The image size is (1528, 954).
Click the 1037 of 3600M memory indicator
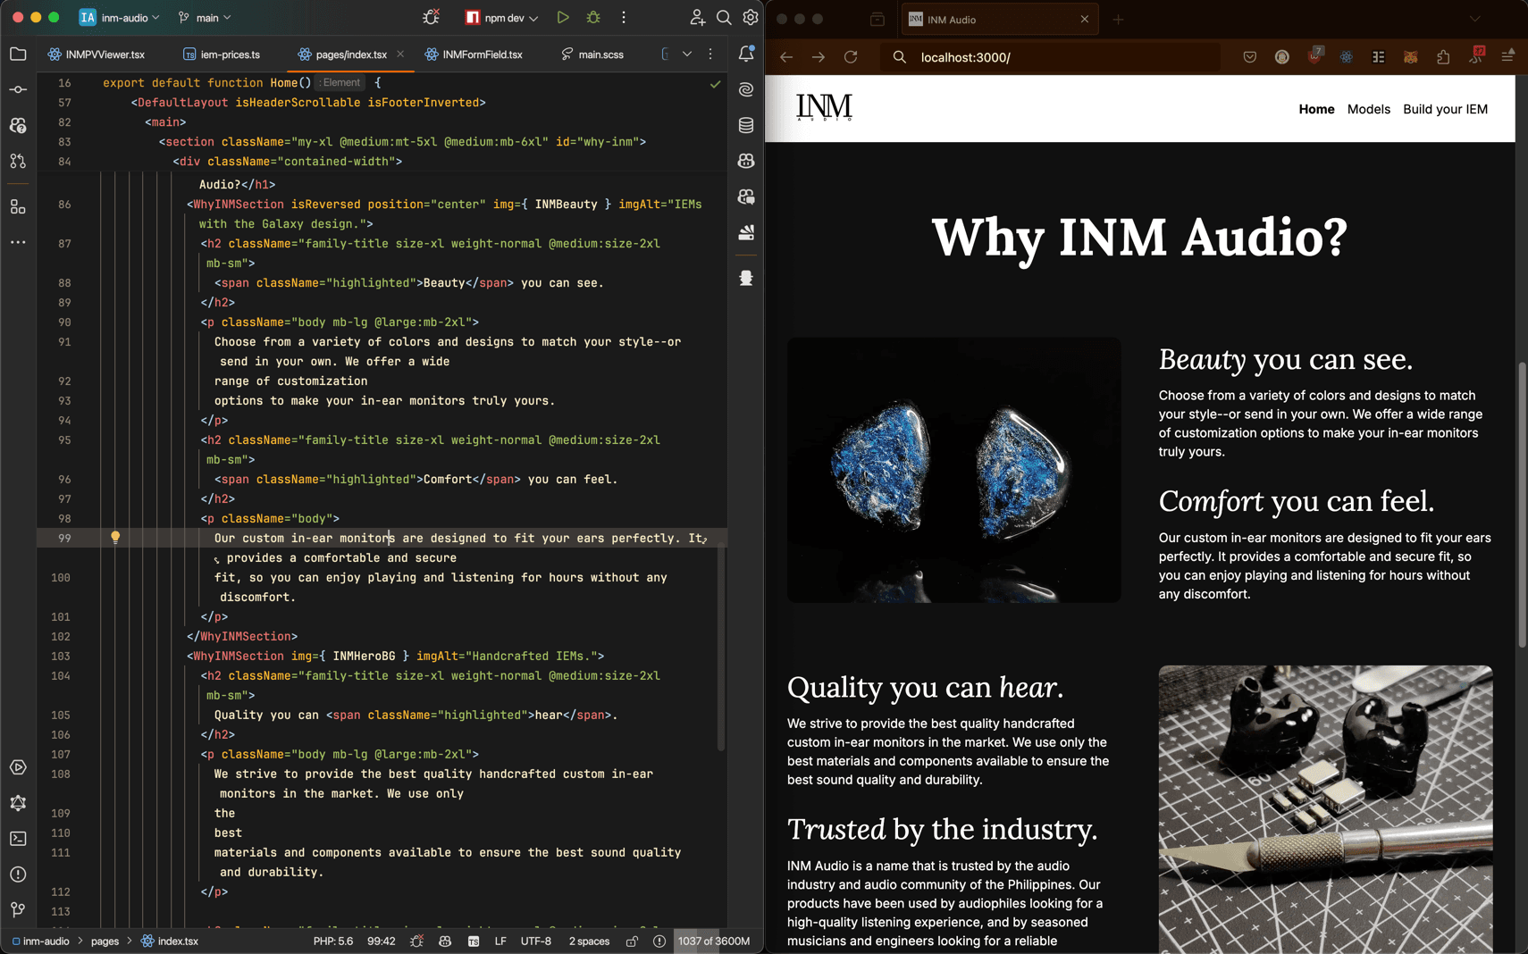pyautogui.click(x=712, y=941)
